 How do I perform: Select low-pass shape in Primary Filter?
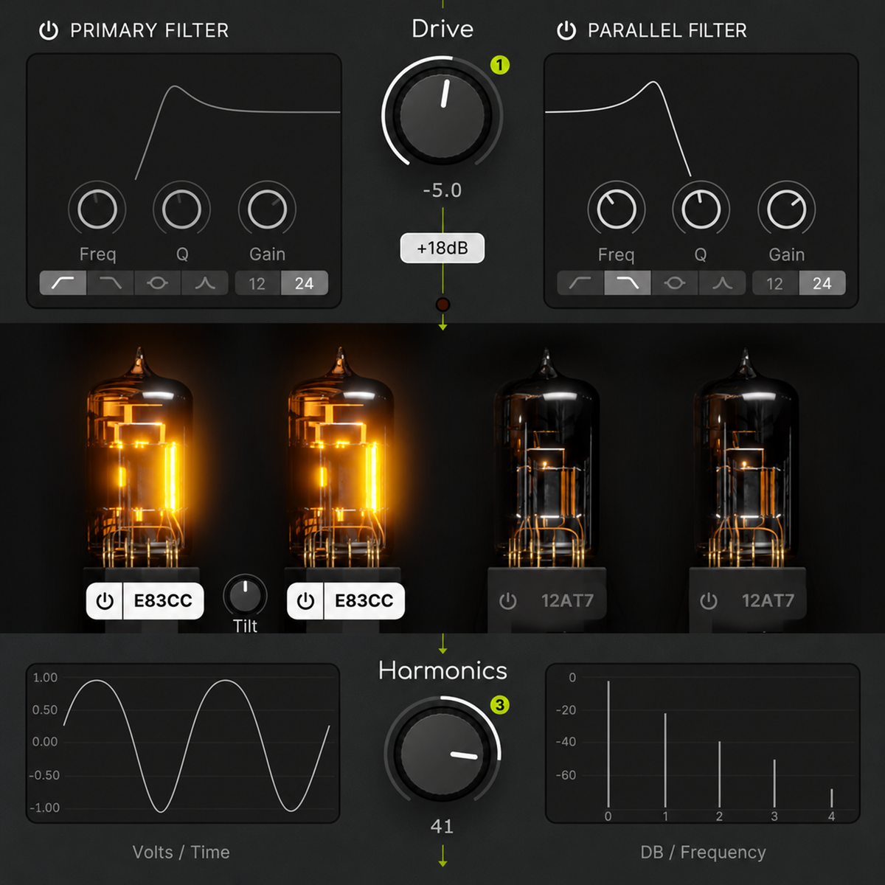pos(111,283)
